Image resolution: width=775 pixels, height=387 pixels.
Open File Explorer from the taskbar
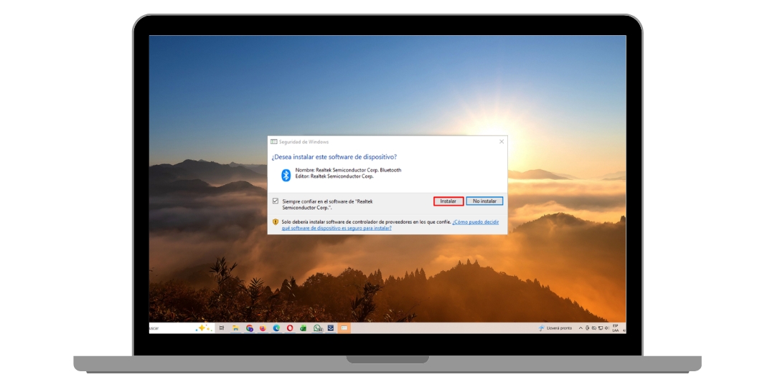pyautogui.click(x=235, y=328)
